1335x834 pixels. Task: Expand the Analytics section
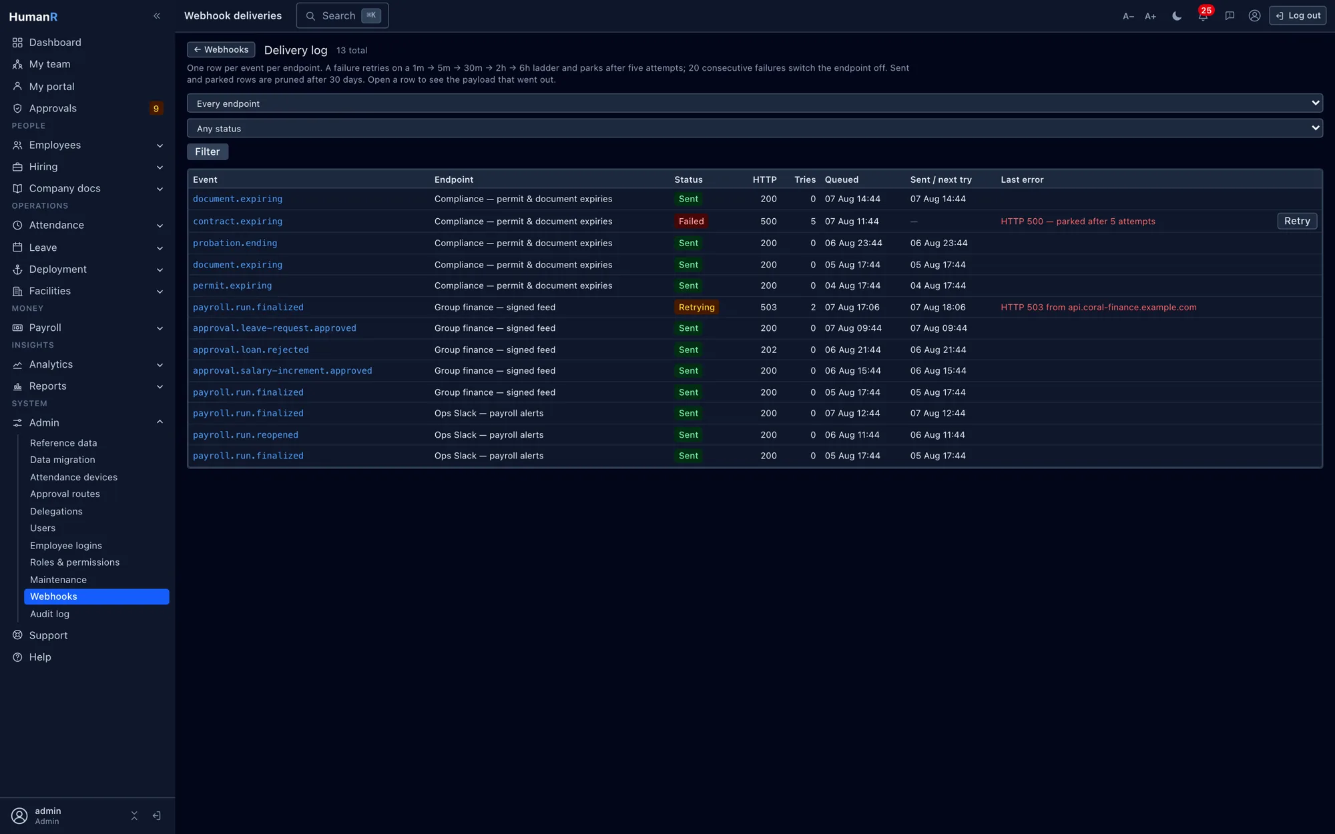87,364
